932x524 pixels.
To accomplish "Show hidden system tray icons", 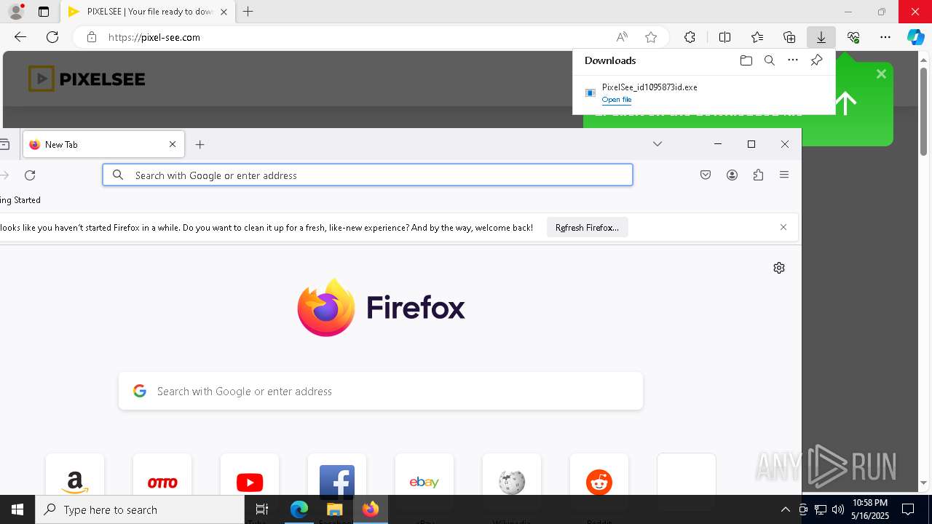I will [x=785, y=509].
